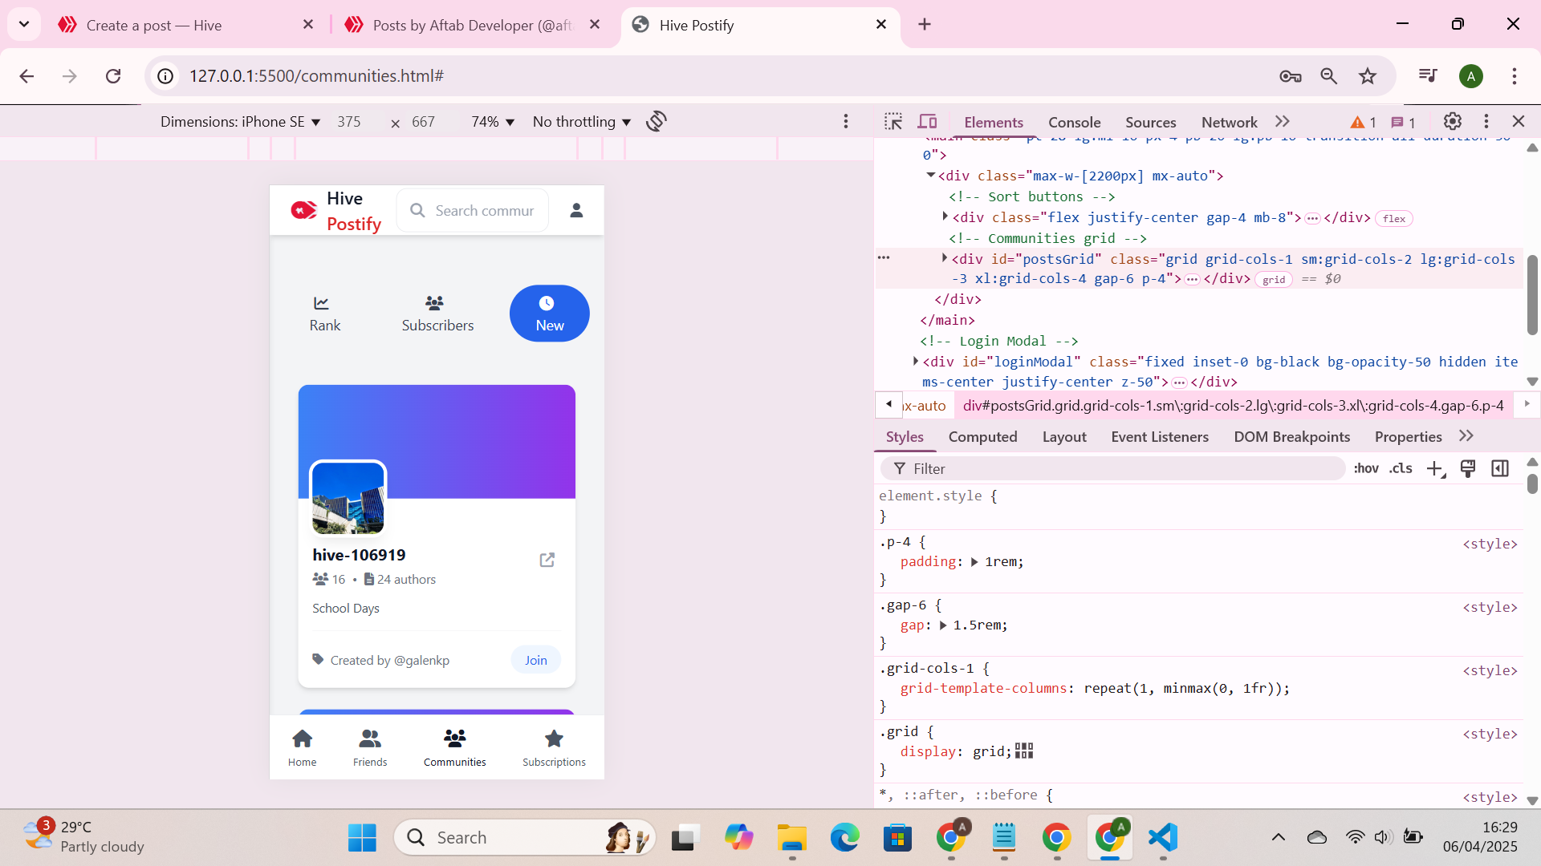This screenshot has width=1541, height=866.
Task: Expand the postsGrid div node
Action: point(945,258)
